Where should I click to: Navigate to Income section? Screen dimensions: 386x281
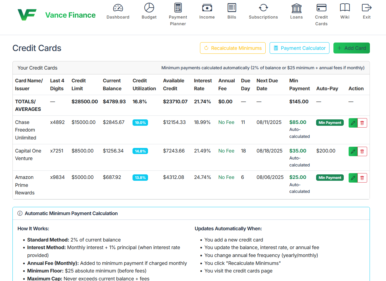pyautogui.click(x=207, y=11)
